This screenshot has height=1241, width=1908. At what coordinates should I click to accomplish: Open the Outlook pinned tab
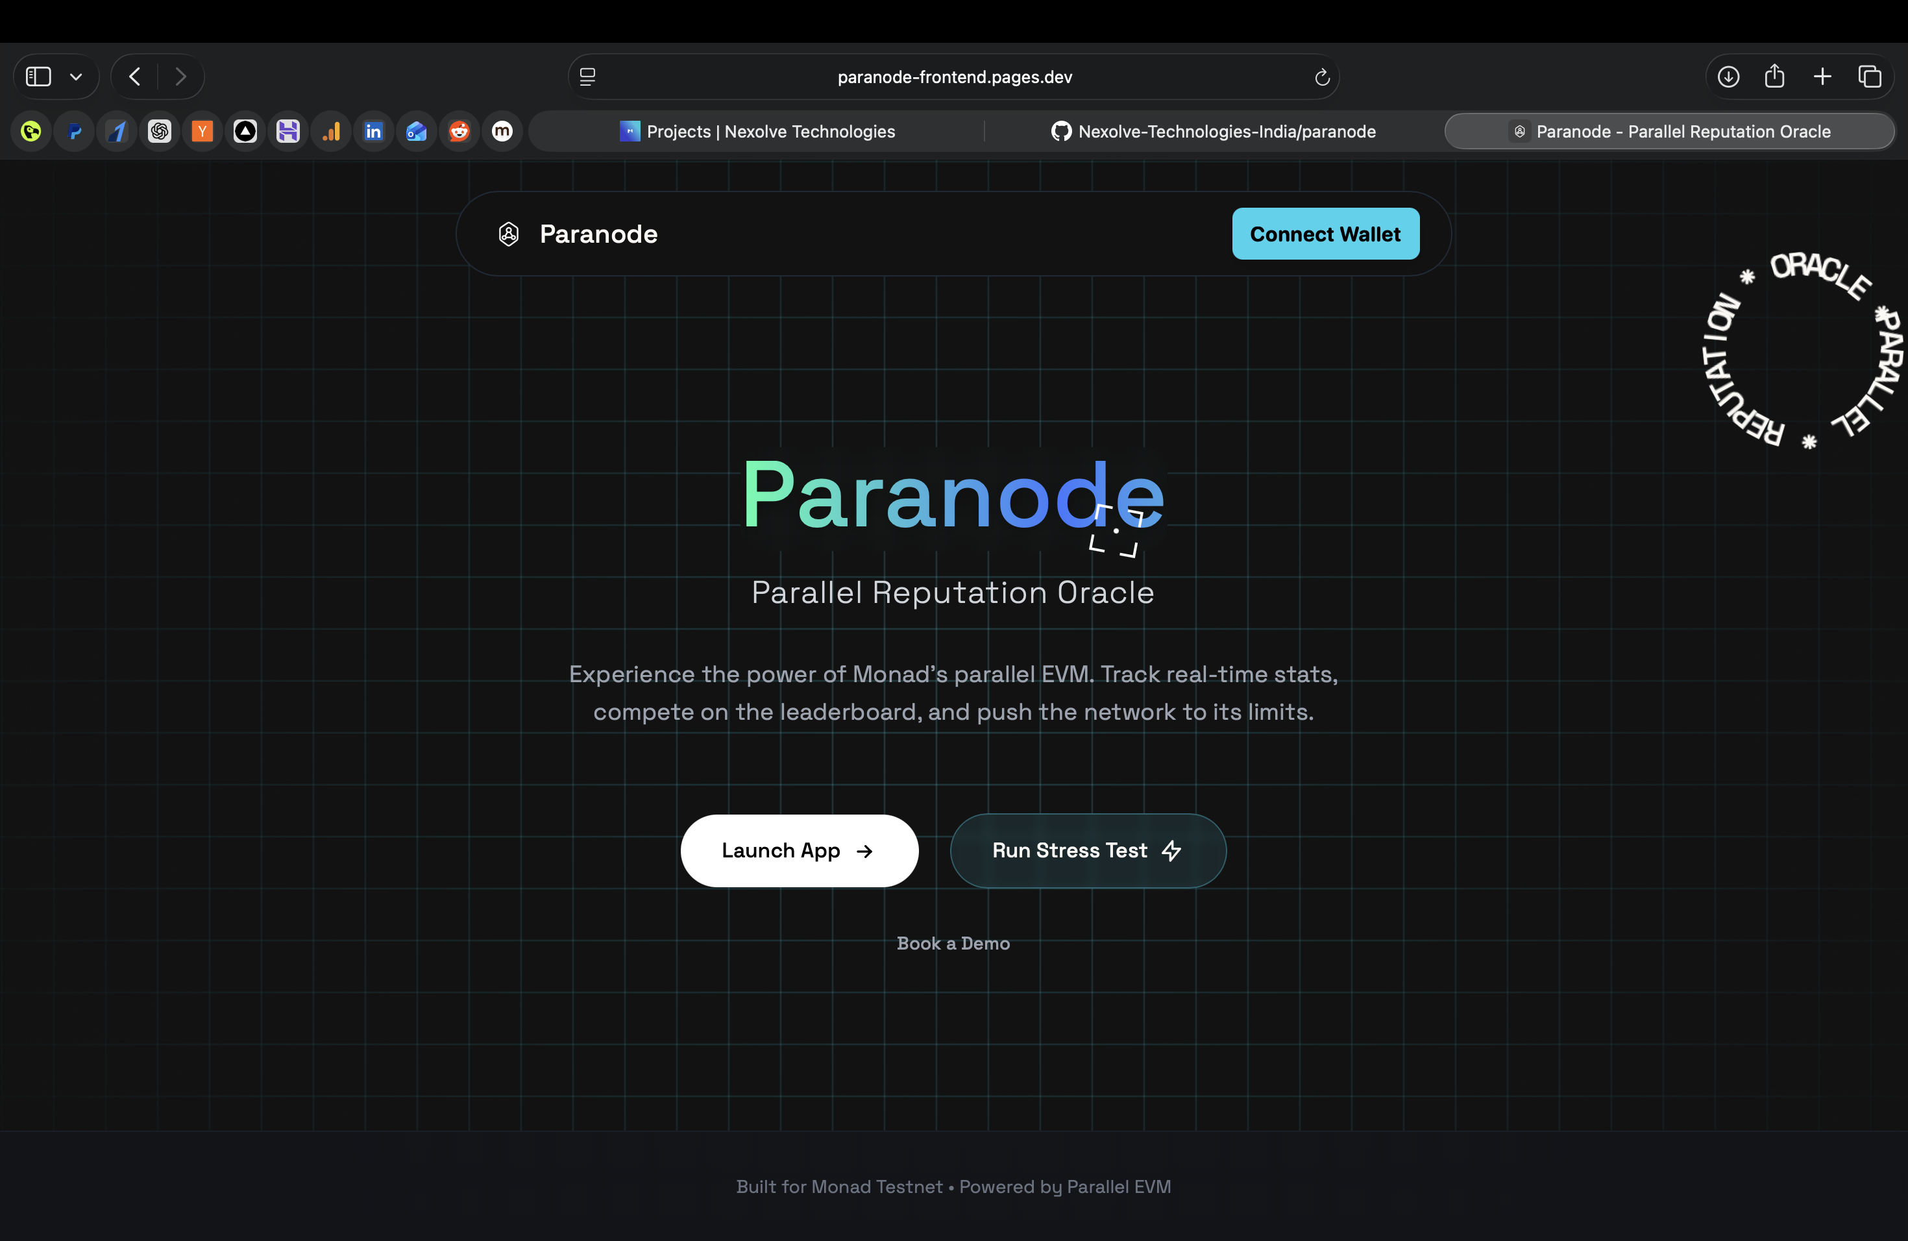416,130
